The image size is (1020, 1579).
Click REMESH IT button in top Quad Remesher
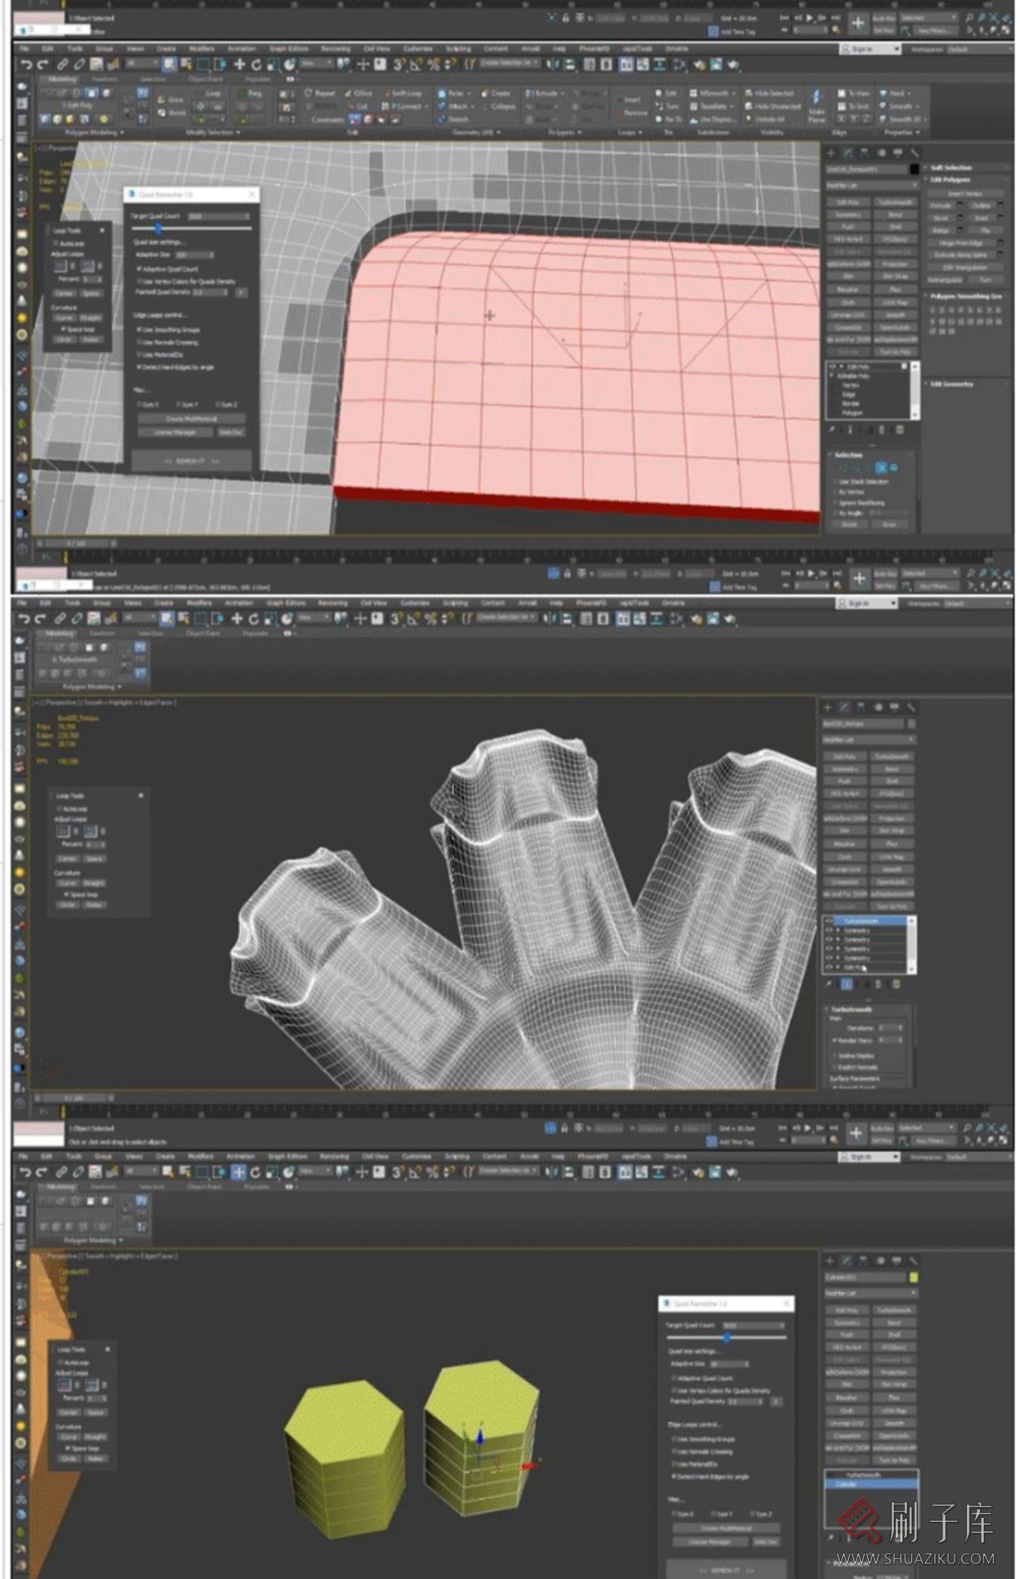pos(191,461)
